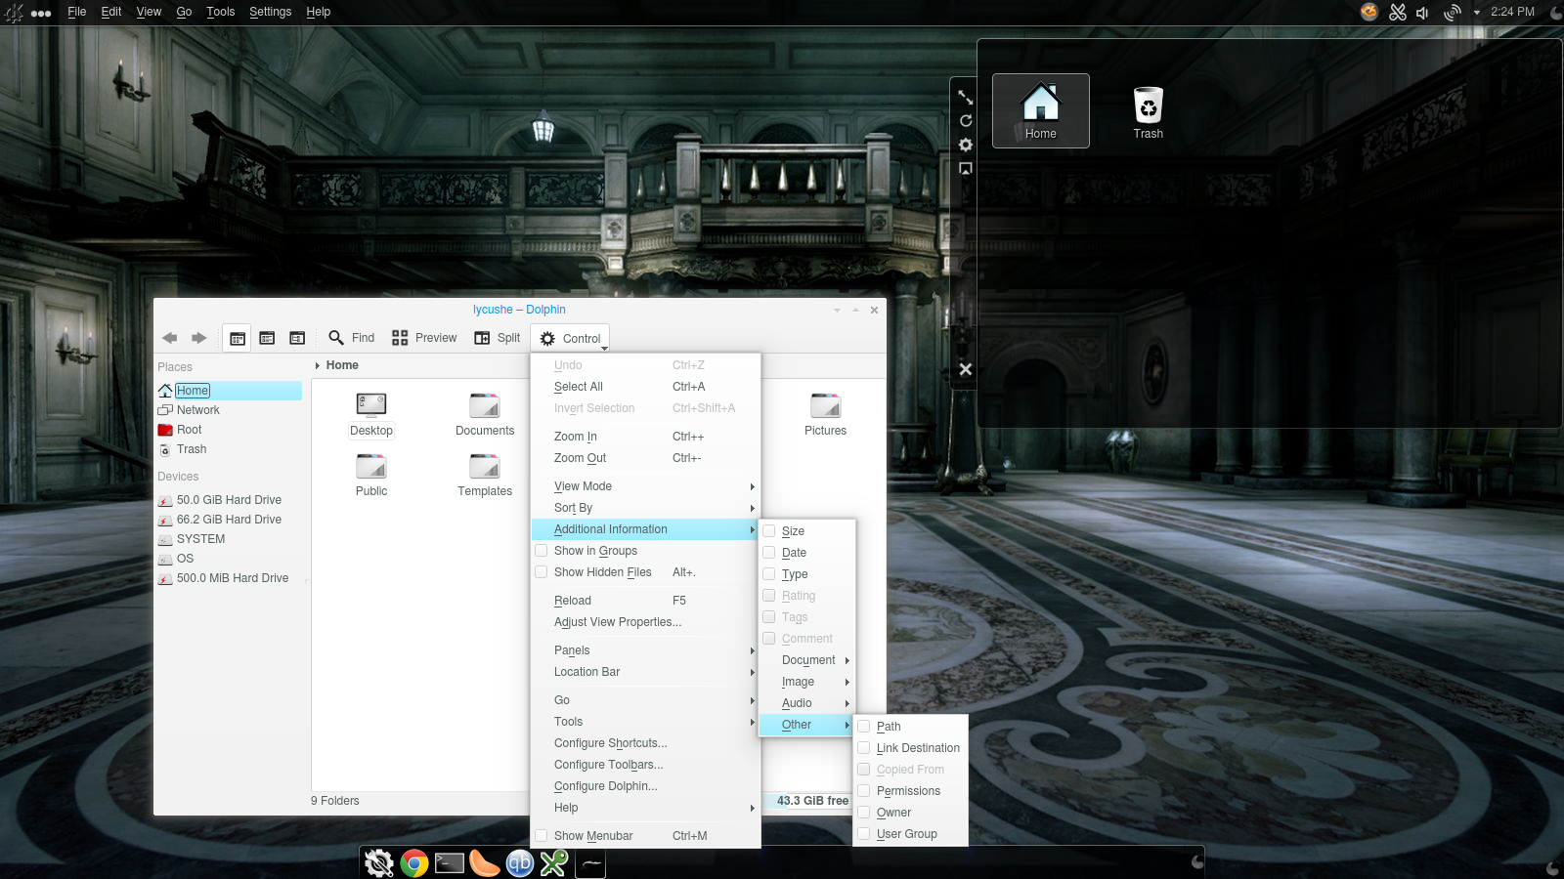Viewport: 1564px width, 879px height.
Task: Enable User Group checkbox
Action: 864,834
